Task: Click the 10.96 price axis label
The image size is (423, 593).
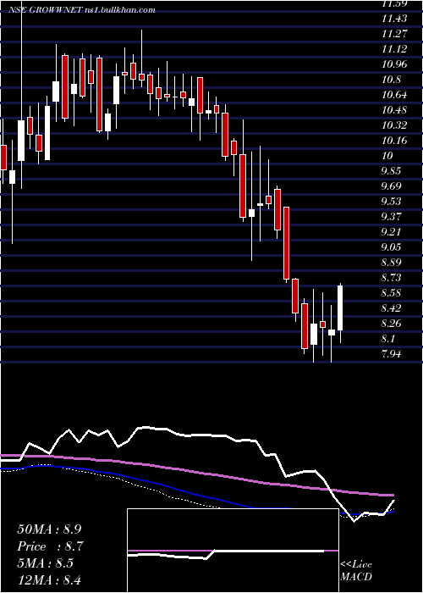Action: (x=394, y=64)
